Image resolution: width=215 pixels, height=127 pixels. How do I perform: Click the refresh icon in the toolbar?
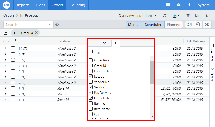pos(165,16)
